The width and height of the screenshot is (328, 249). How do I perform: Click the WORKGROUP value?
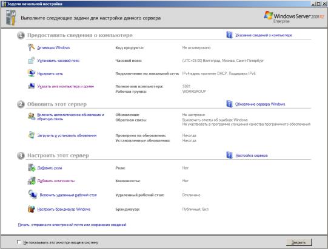(x=194, y=92)
